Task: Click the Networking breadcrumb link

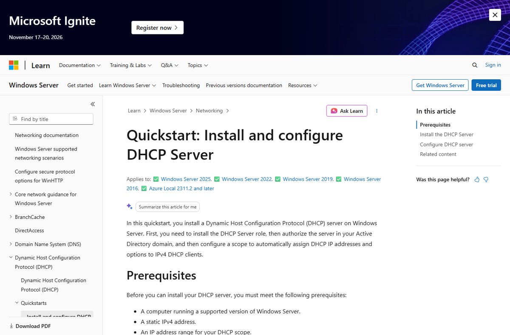Action: pos(209,111)
